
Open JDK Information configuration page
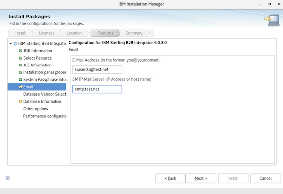tap(38, 51)
